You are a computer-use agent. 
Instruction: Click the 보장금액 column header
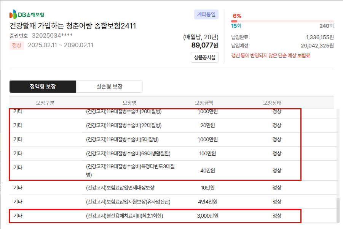pos(204,103)
